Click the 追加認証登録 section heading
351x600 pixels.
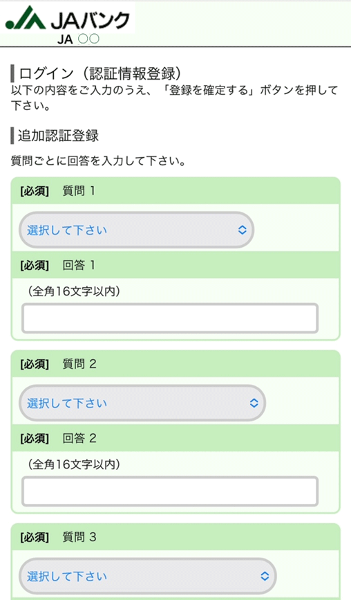(x=59, y=136)
